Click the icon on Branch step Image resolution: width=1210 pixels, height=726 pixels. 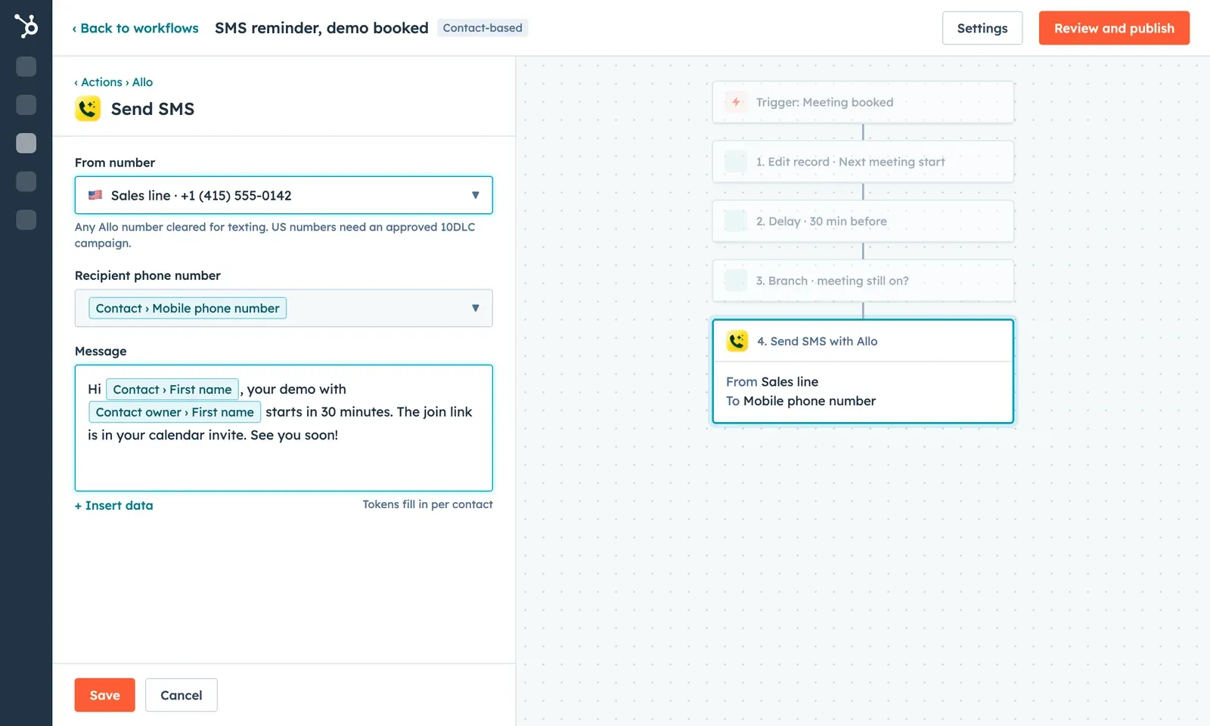(736, 281)
